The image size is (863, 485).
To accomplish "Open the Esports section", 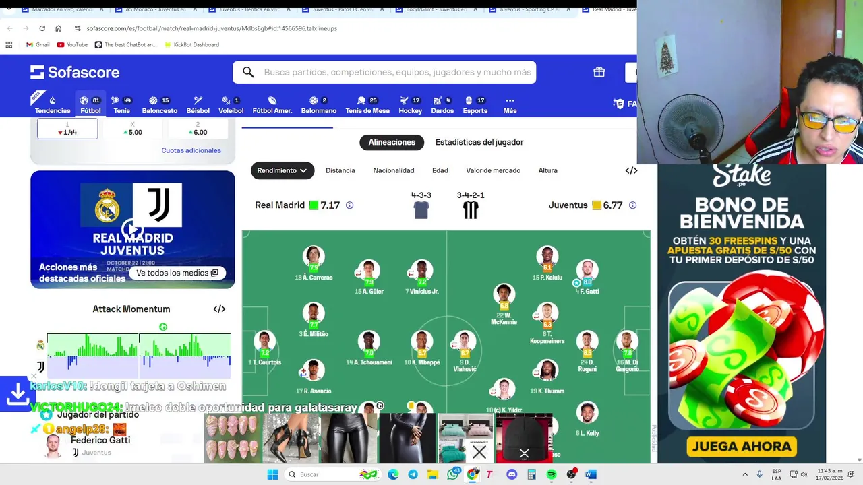I will [x=475, y=104].
